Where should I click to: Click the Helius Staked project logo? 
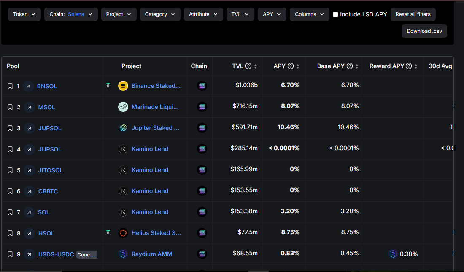click(x=123, y=233)
